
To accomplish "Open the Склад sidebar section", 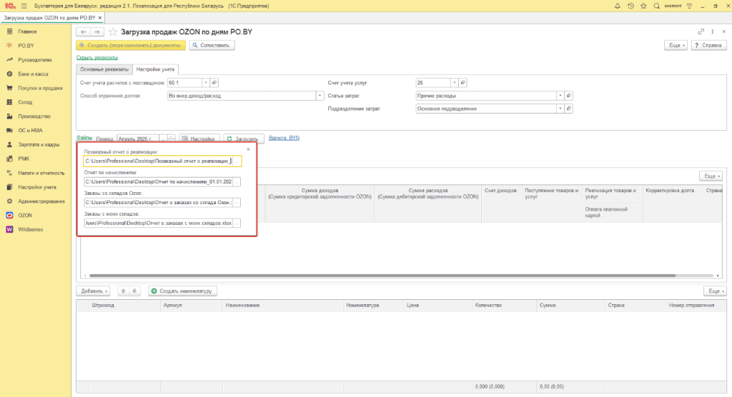I will (x=25, y=102).
